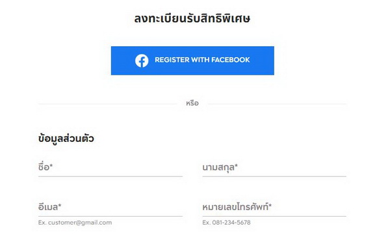Viewport: 390px width, 244px height.
Task: Click the divider line right of หรือ
Action: [x=277, y=104]
